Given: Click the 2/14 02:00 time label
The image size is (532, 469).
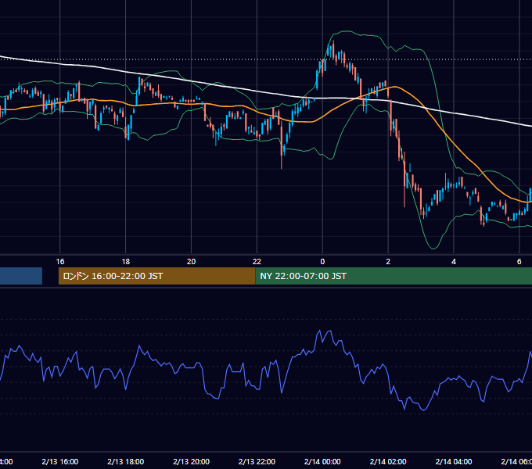Looking at the screenshot, I should pyautogui.click(x=388, y=461).
